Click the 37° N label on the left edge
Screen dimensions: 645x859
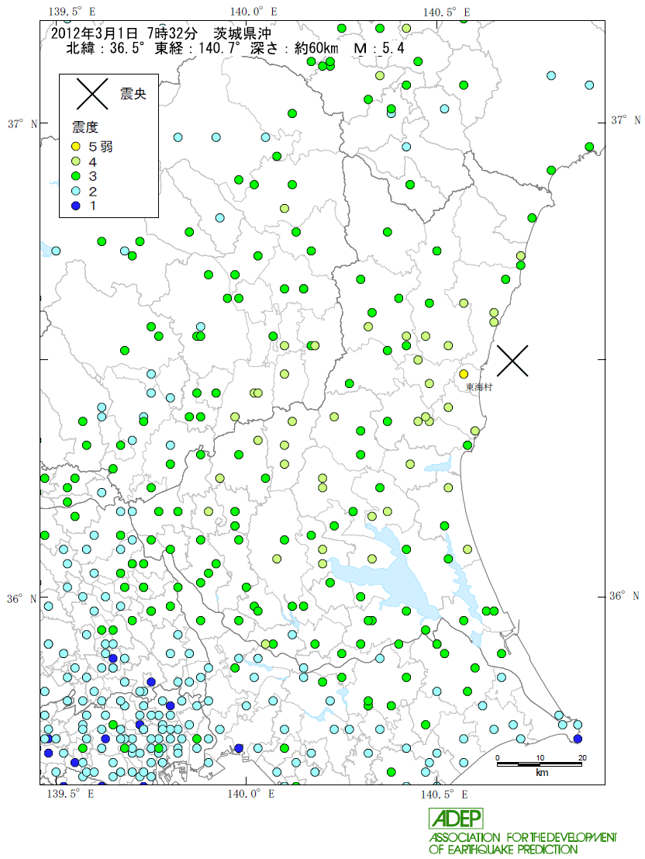tap(22, 123)
